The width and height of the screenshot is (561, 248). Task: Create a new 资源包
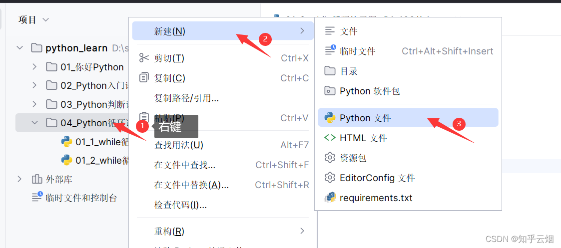(408, 158)
